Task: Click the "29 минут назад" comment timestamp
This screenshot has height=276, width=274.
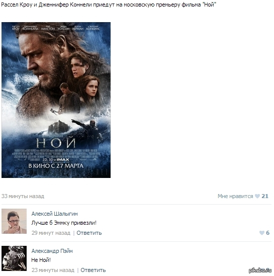Action: click(x=51, y=233)
